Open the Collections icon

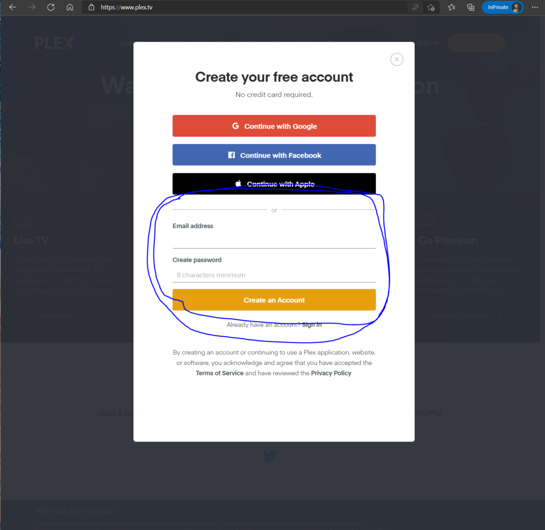click(470, 7)
